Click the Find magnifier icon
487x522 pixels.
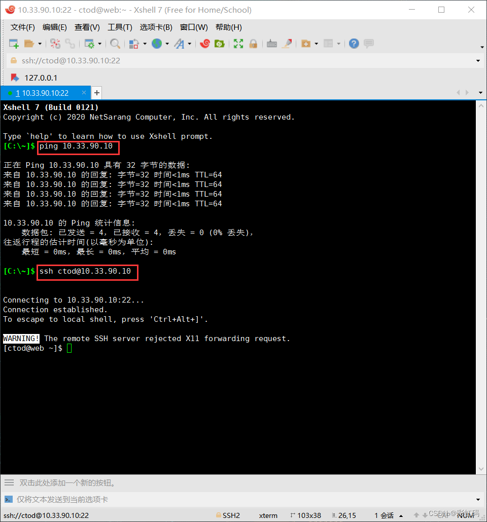coord(115,44)
